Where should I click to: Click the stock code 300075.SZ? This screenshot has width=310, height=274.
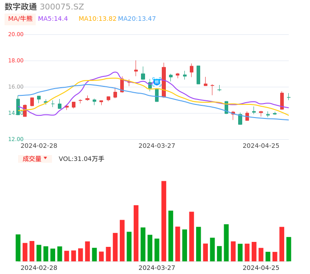click(62, 7)
